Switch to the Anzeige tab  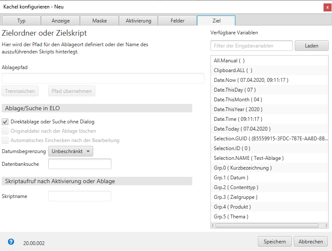tap(61, 20)
